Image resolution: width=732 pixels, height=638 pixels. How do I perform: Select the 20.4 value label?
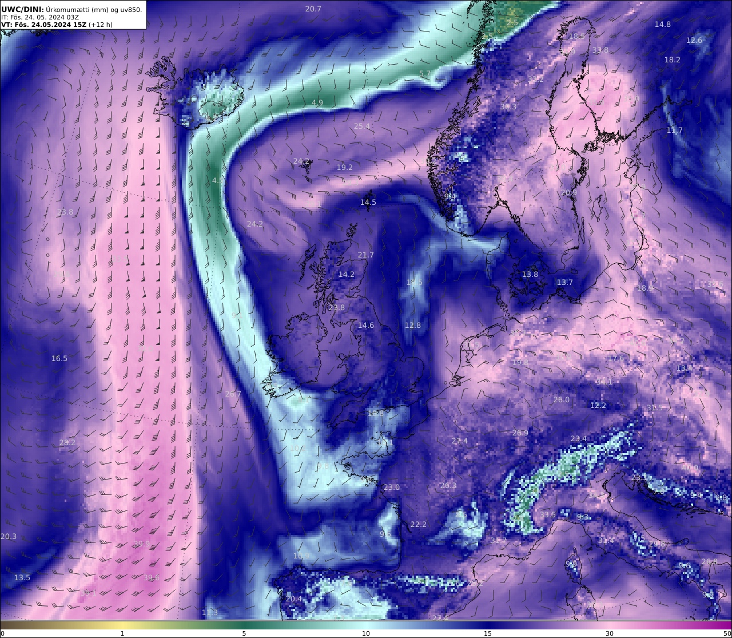click(x=294, y=599)
